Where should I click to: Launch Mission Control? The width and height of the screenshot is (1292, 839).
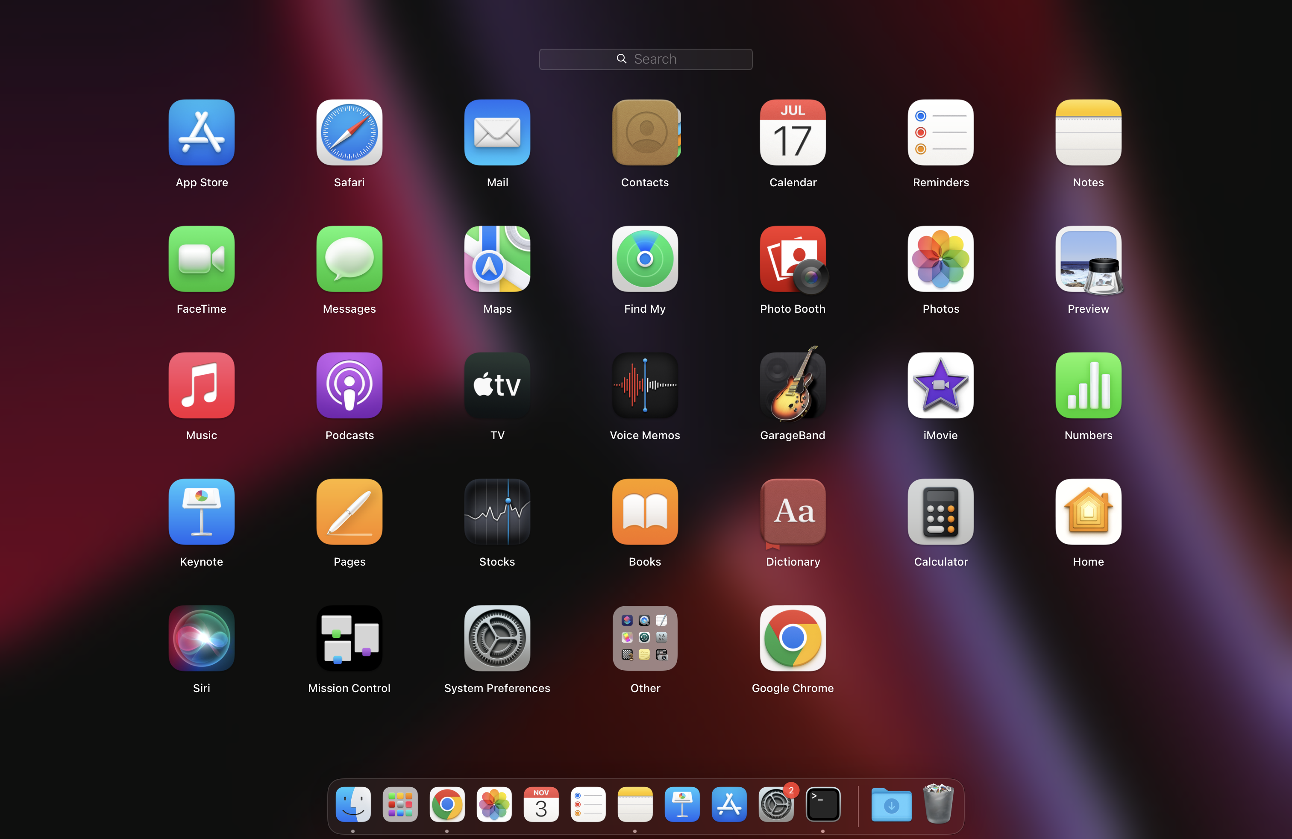[349, 638]
